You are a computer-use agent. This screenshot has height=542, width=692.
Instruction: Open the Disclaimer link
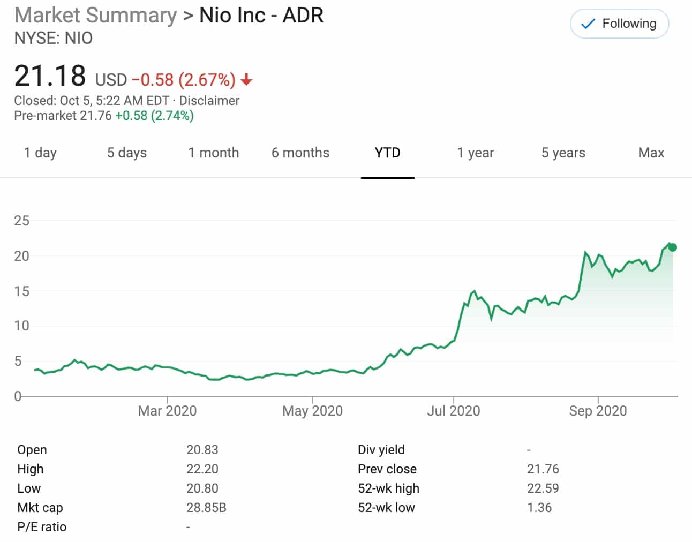tap(209, 101)
